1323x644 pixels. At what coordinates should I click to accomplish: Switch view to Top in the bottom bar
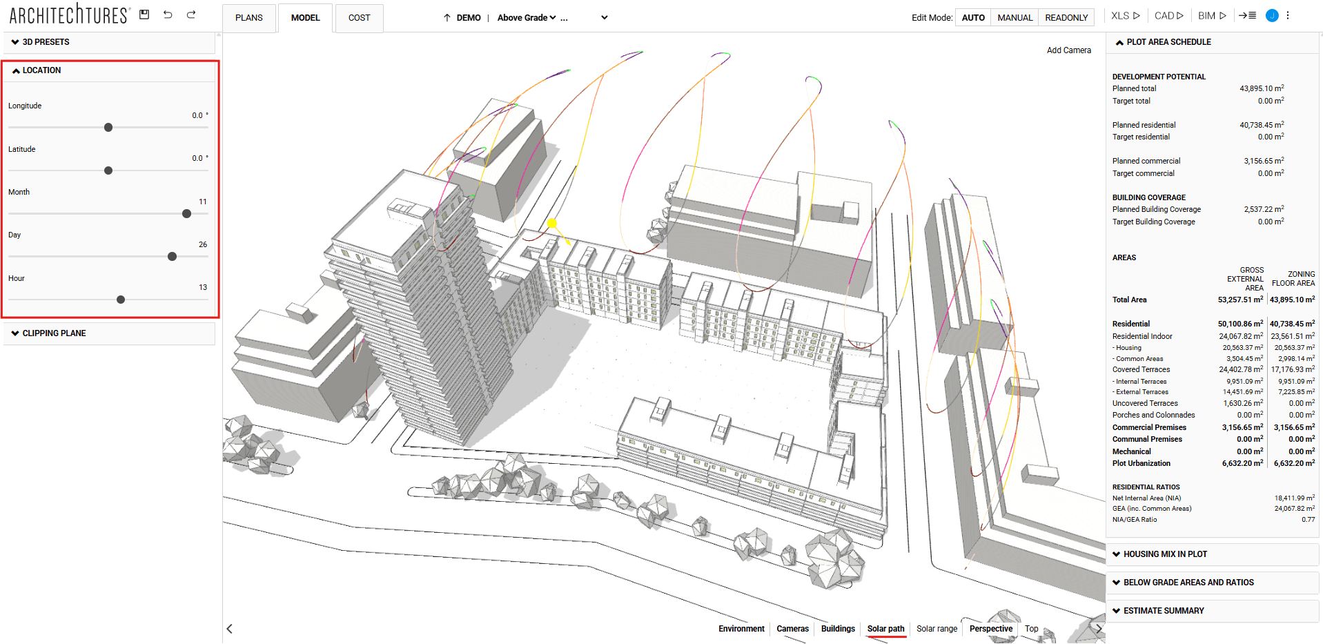click(x=1031, y=629)
